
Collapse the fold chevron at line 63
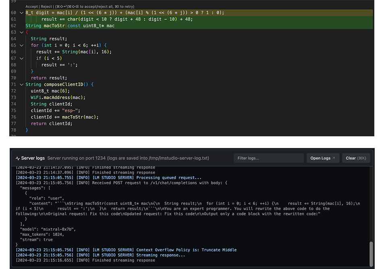point(21,32)
